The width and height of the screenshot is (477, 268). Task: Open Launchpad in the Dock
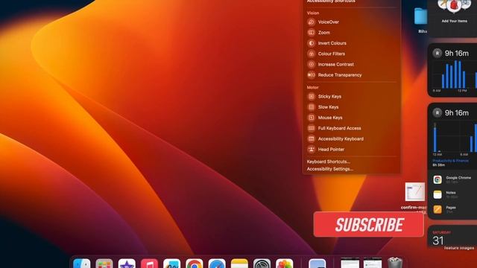[104, 264]
